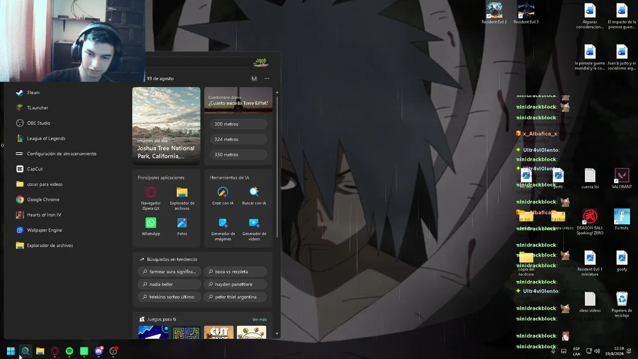Select the Papelera de reciclaje icon
Image resolution: width=638 pixels, height=359 pixels.
click(622, 305)
